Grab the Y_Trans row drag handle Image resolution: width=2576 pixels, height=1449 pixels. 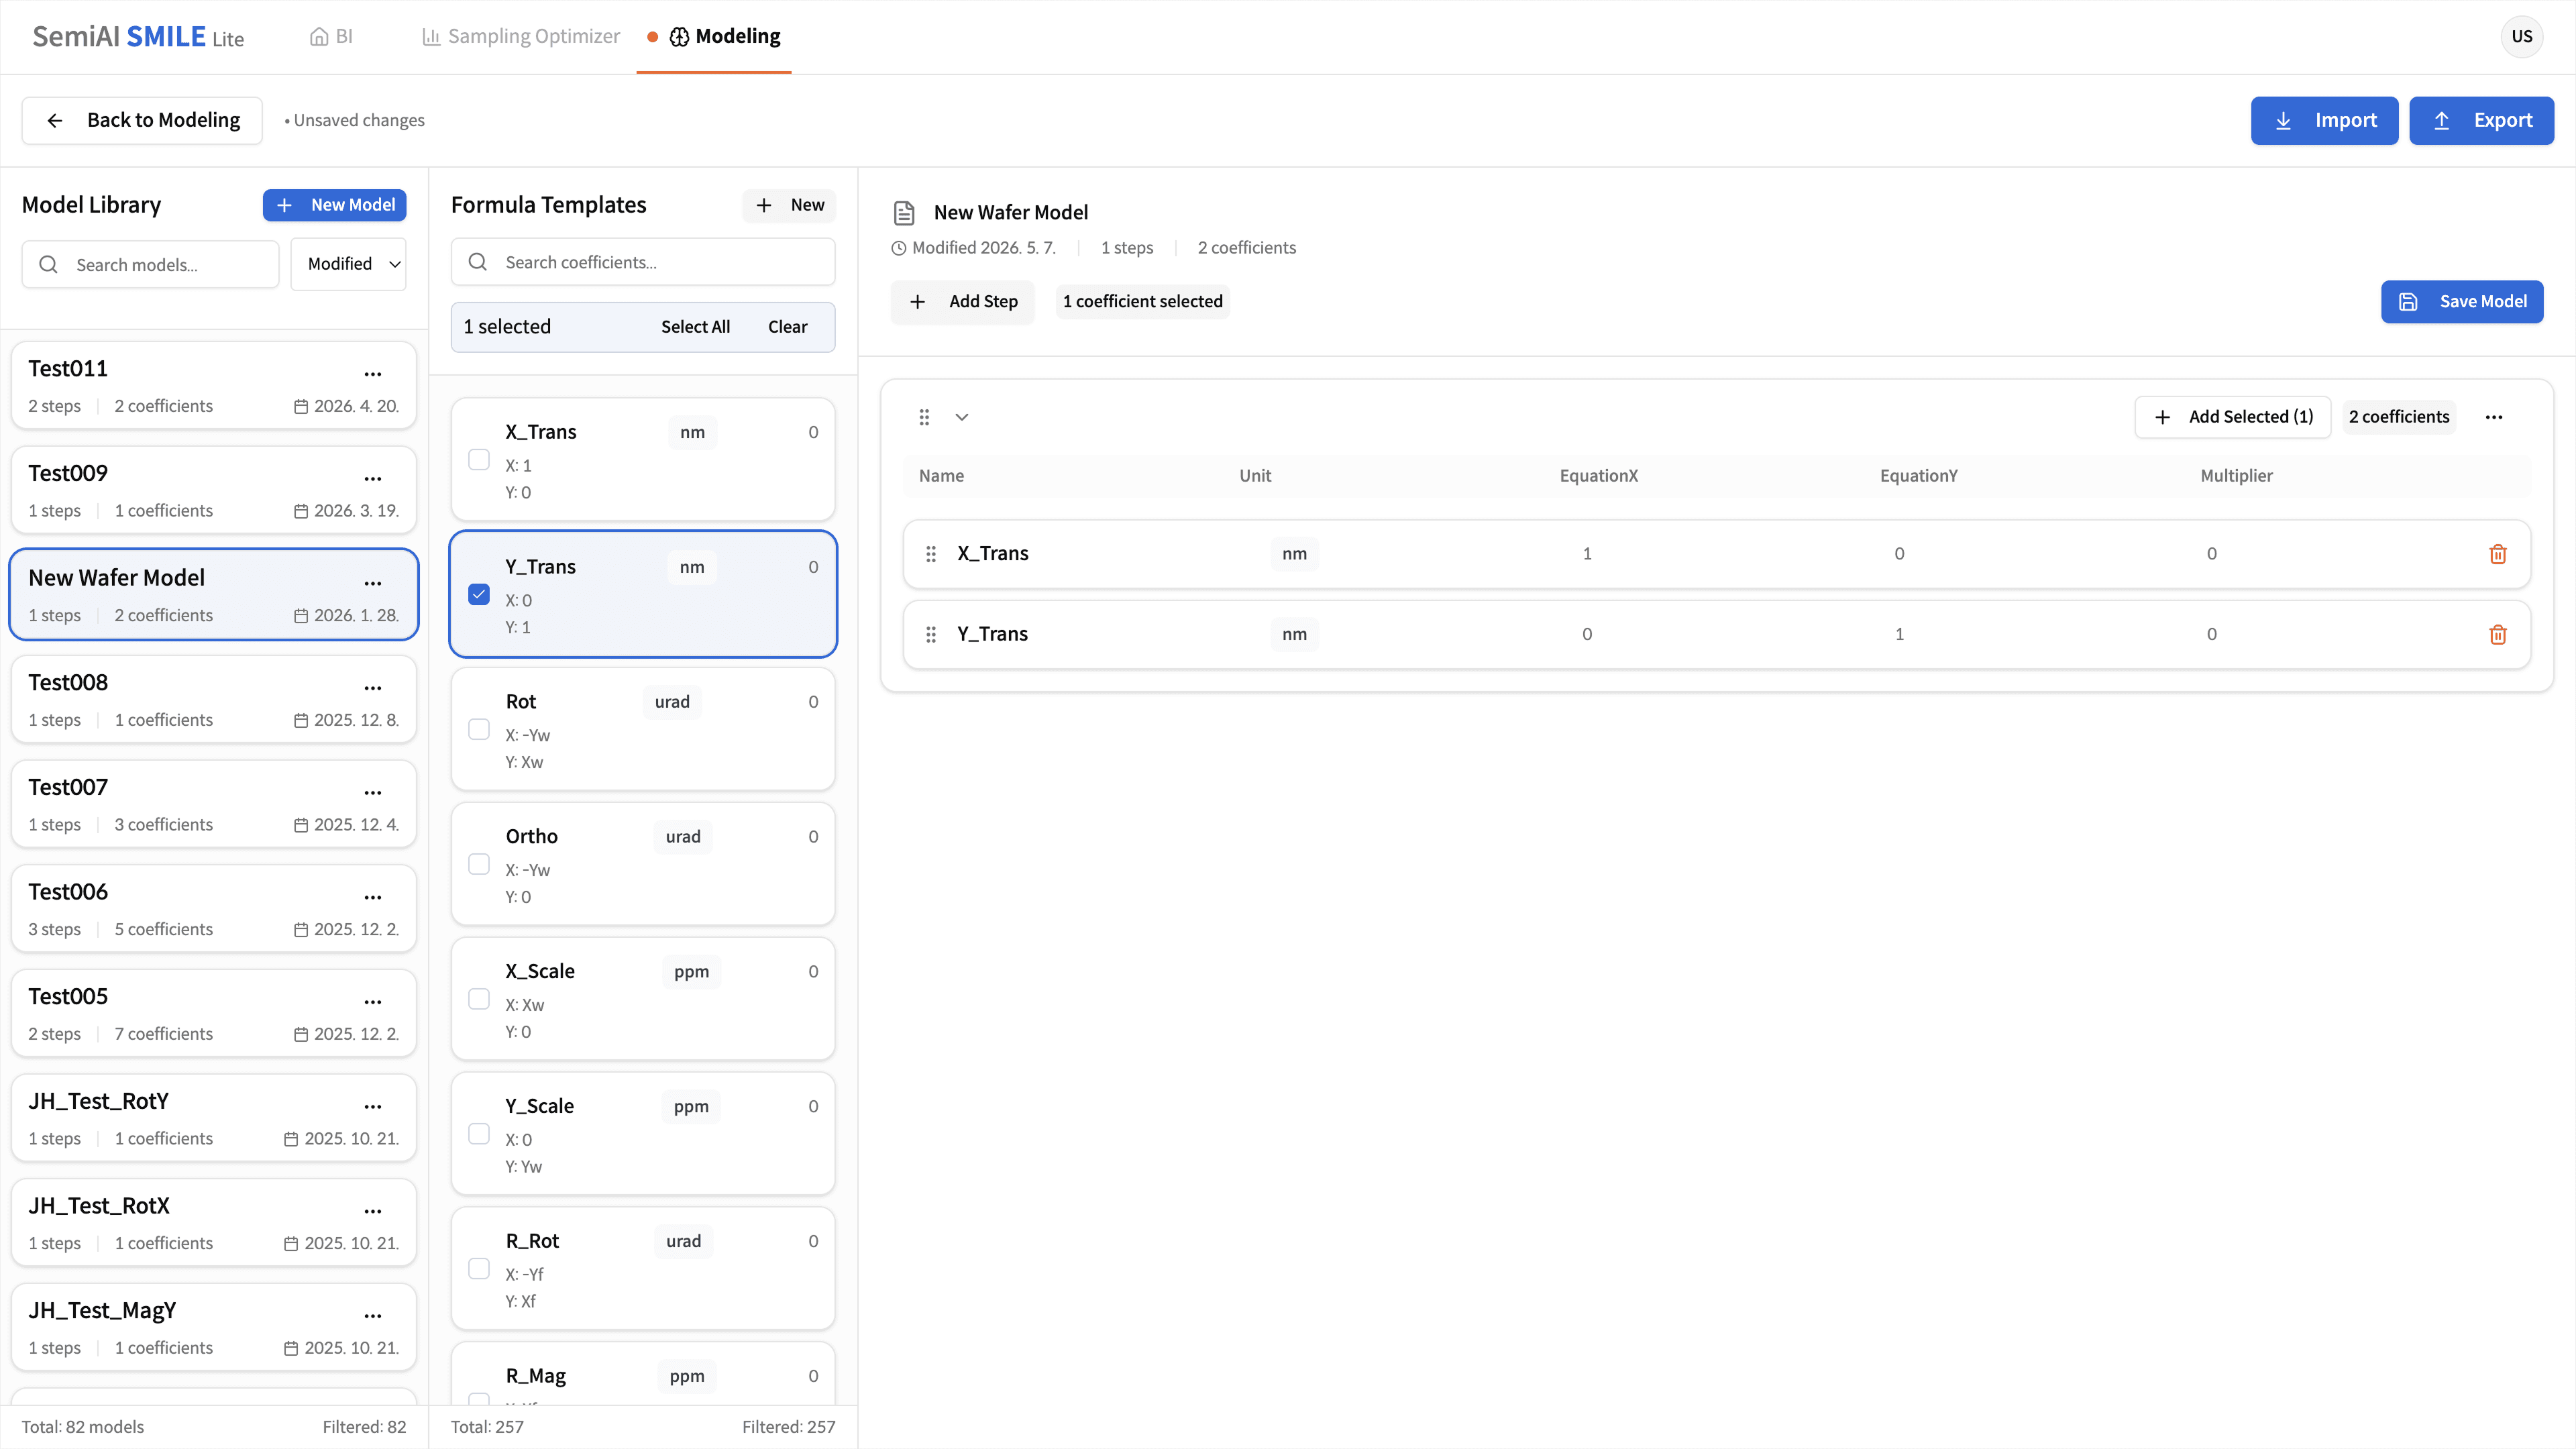[x=931, y=634]
